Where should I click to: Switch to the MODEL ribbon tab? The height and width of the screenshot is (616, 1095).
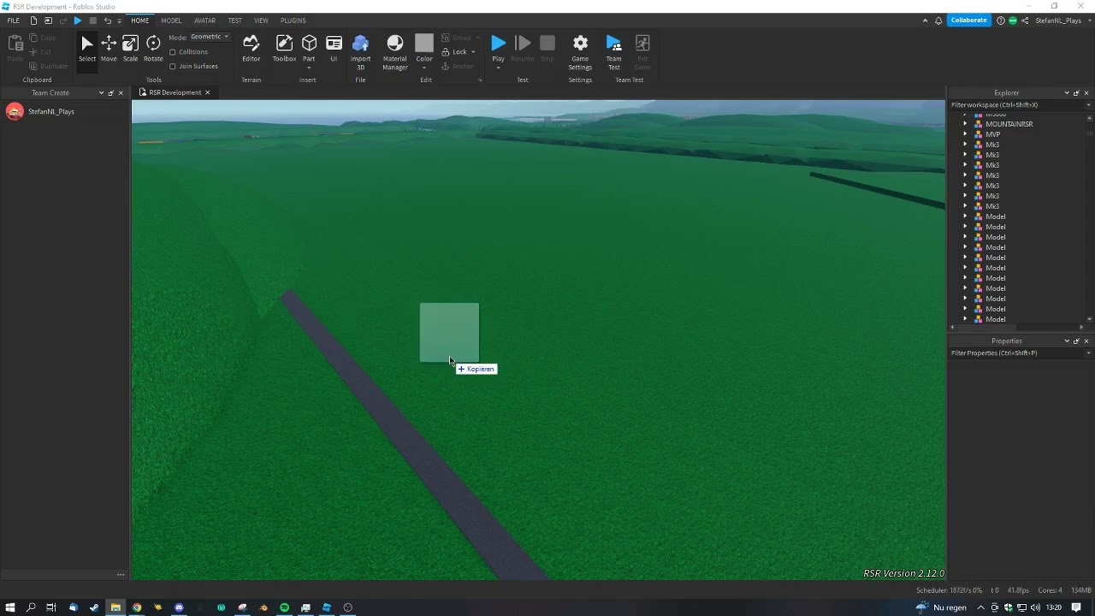coord(171,21)
